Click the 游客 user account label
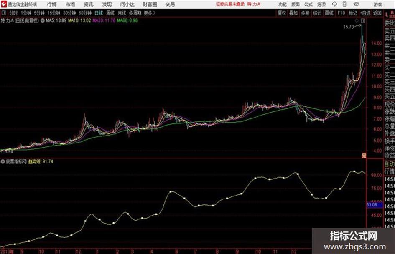The height and width of the screenshot is (254, 395). point(378,4)
